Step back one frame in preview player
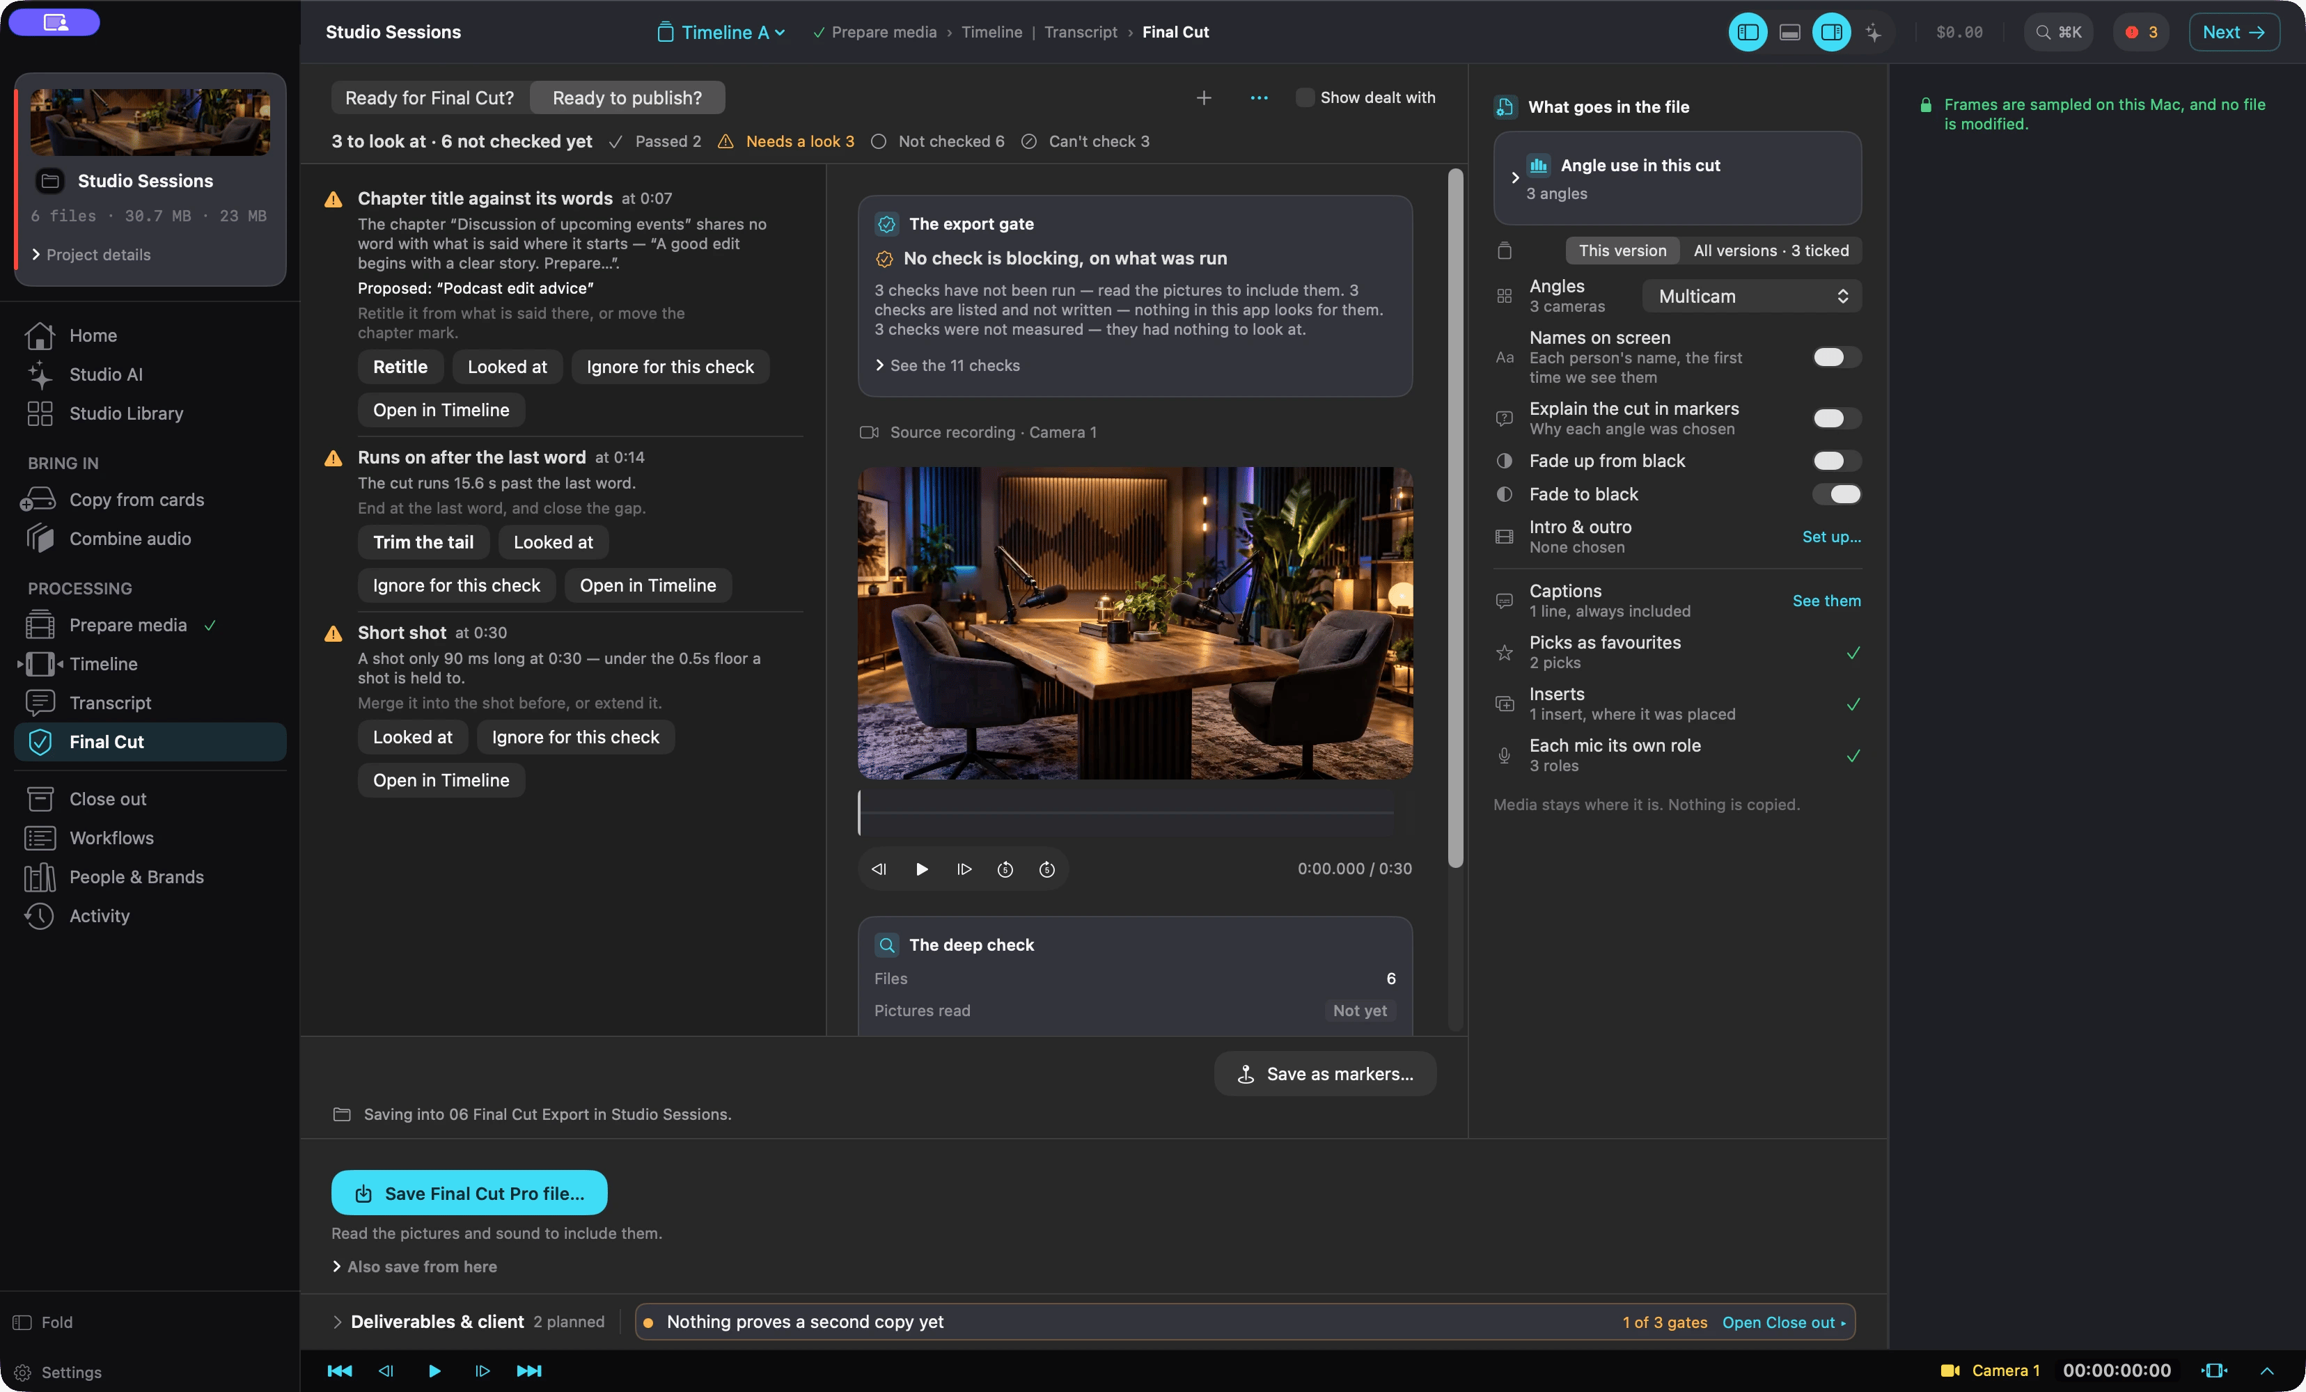The width and height of the screenshot is (2306, 1392). click(879, 869)
